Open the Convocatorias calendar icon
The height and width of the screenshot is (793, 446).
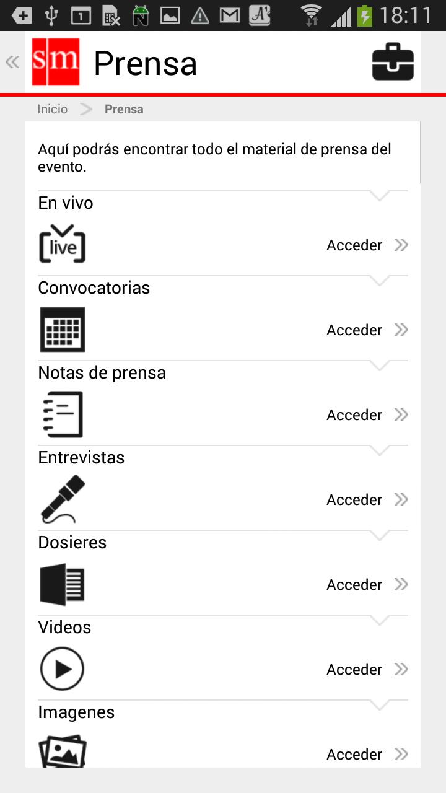click(62, 330)
